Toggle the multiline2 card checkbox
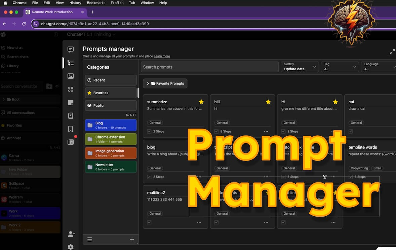The width and height of the screenshot is (396, 250). pyautogui.click(x=149, y=222)
